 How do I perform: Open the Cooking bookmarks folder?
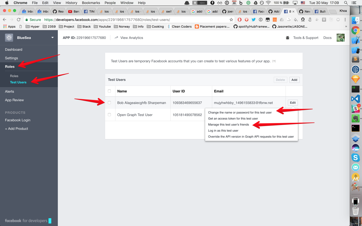coord(155,26)
